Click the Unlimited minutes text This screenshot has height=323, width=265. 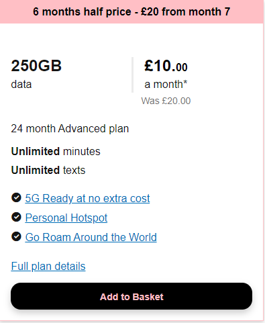[56, 151]
